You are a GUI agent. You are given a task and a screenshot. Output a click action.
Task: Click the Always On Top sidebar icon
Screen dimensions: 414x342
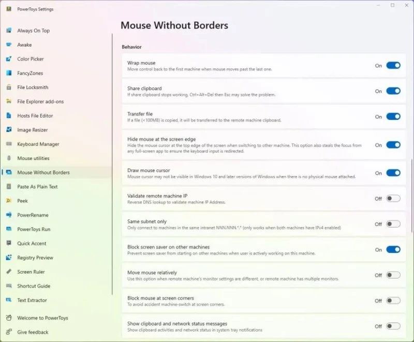[9, 31]
